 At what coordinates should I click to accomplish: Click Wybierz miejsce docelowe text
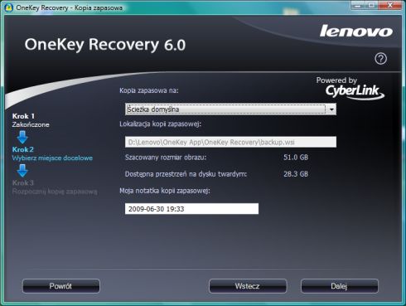(52, 158)
